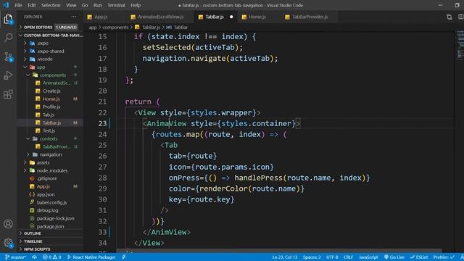Viewport: 464px width, 261px height.
Task: Expand the .expo-shared folder
Action: (x=50, y=51)
